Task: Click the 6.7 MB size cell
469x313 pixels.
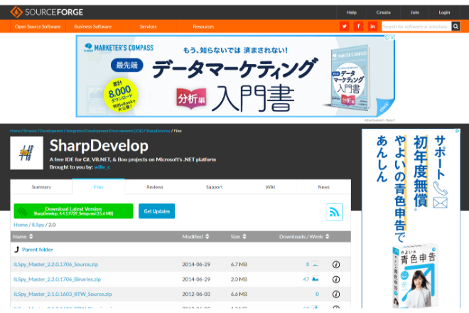Action: pos(239,265)
